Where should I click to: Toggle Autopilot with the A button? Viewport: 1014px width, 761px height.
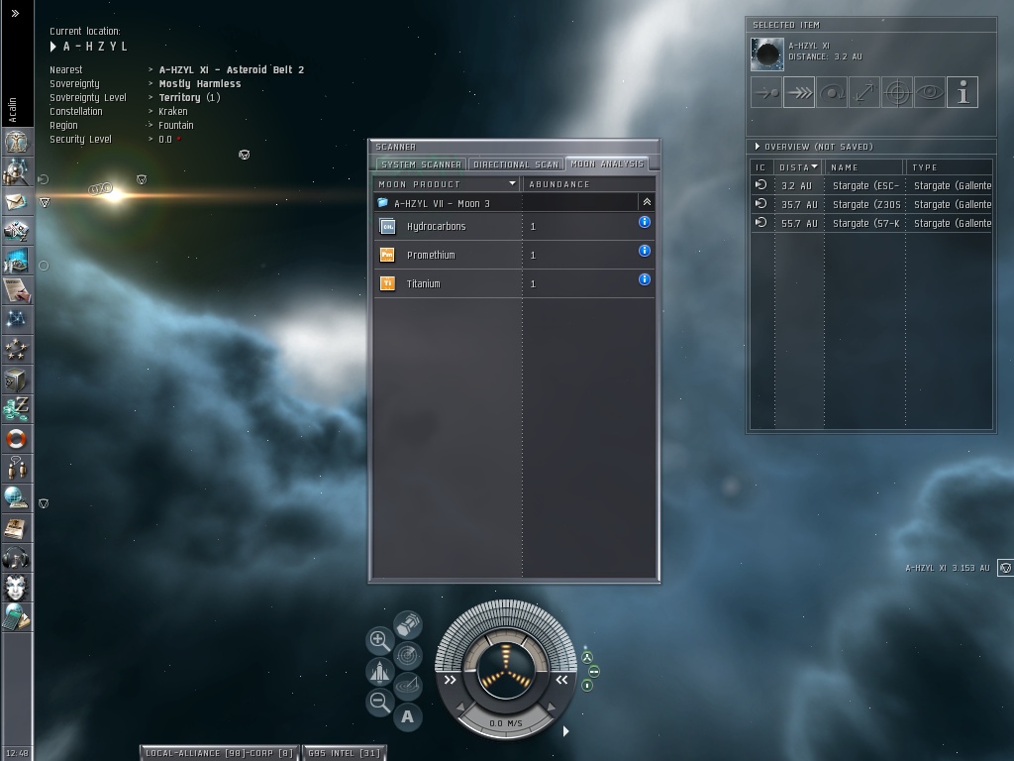click(407, 717)
